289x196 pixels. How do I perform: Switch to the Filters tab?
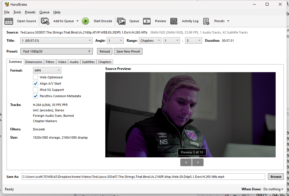coord(50,62)
